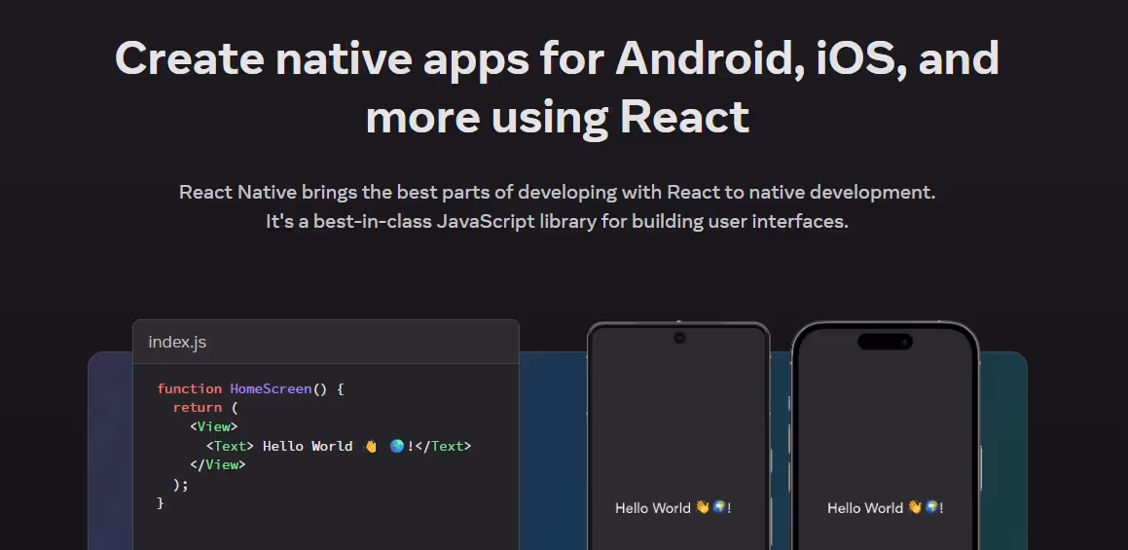
Task: Click the closing </View> tag in code
Action: [218, 464]
